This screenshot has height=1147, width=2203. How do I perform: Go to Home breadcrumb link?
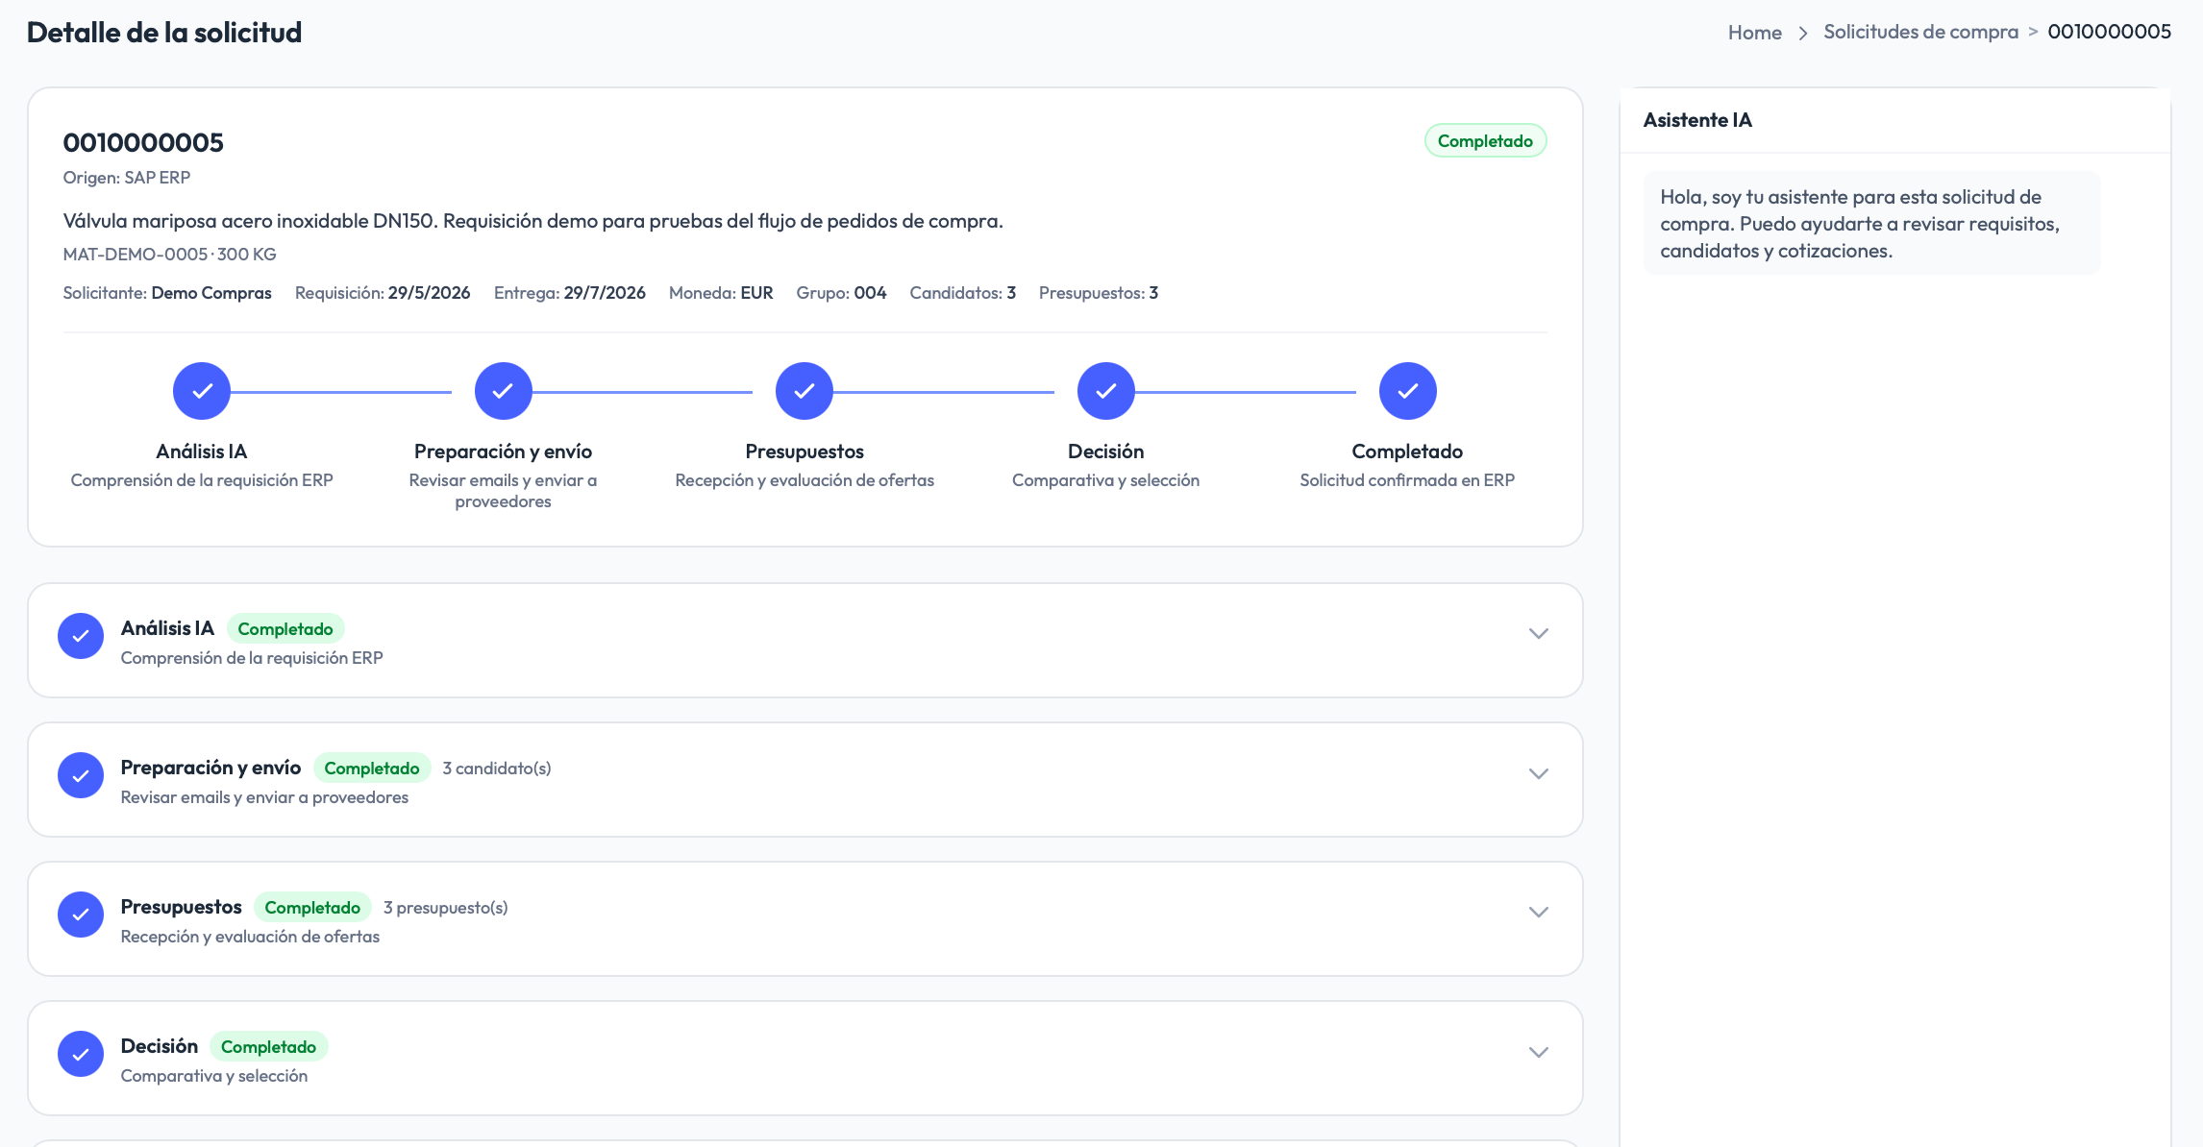coord(1754,33)
